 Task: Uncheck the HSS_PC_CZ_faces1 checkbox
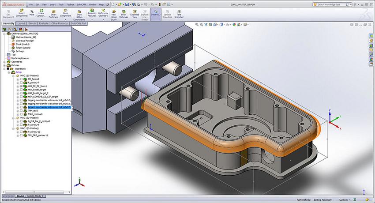pos(21,86)
